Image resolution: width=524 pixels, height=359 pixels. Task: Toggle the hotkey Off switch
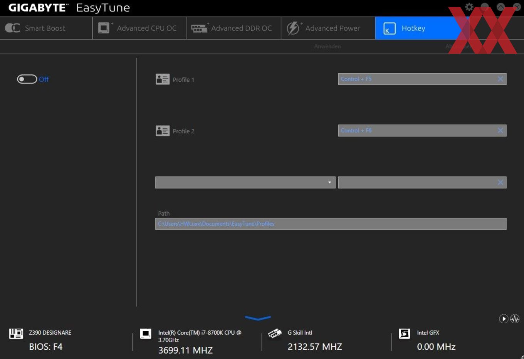[27, 79]
